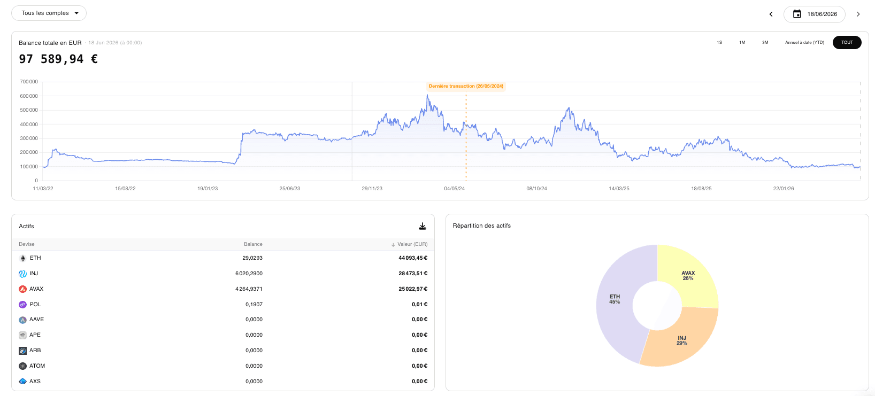Click the AAVE coin icon

pos(22,320)
